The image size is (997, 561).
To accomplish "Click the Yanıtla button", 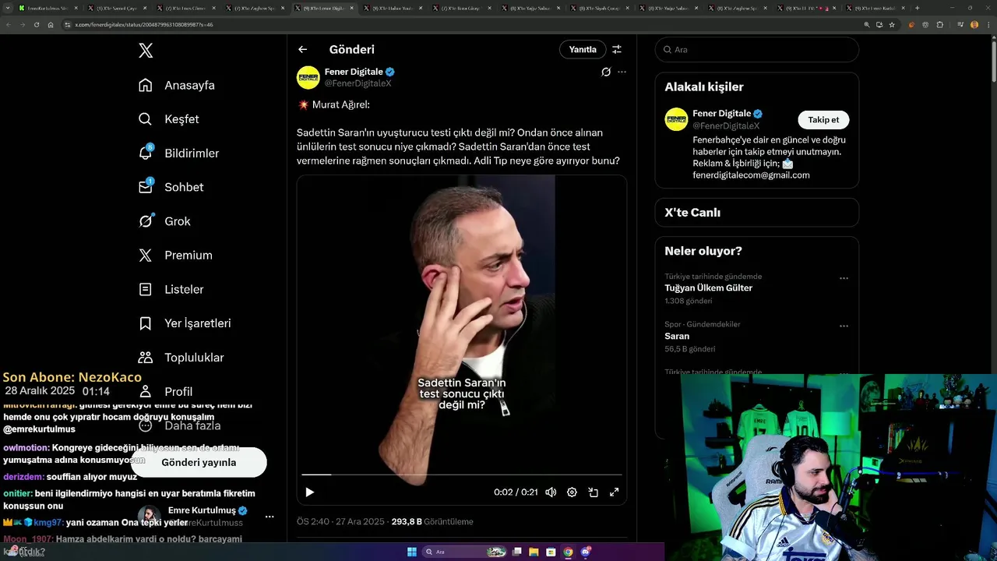I will click(x=583, y=49).
